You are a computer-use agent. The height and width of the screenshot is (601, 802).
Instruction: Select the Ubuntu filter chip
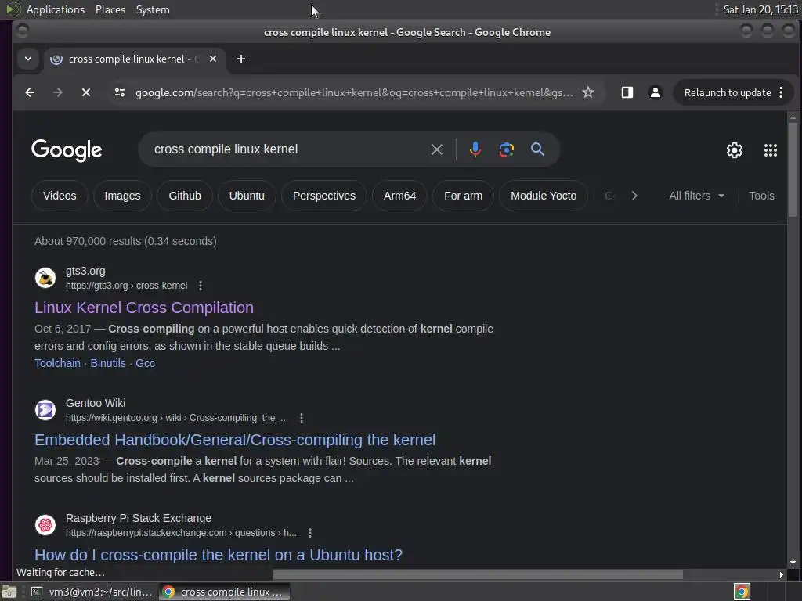click(x=247, y=196)
